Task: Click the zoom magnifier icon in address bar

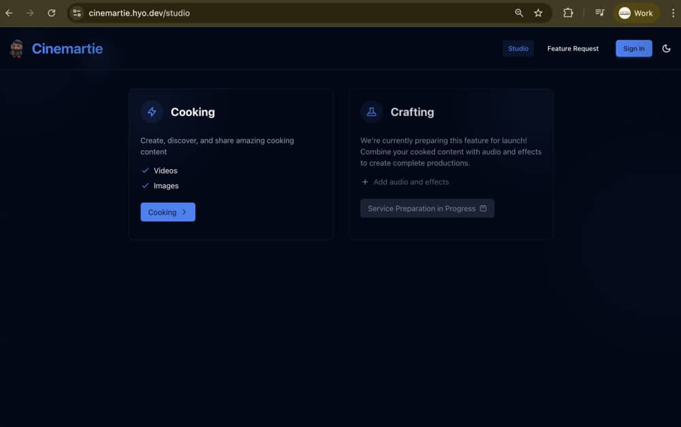Action: pos(519,13)
